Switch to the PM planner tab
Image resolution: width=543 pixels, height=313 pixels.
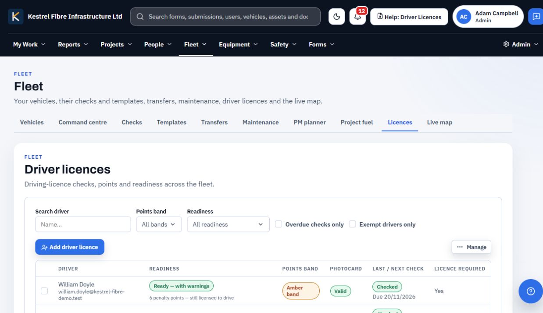coord(310,122)
